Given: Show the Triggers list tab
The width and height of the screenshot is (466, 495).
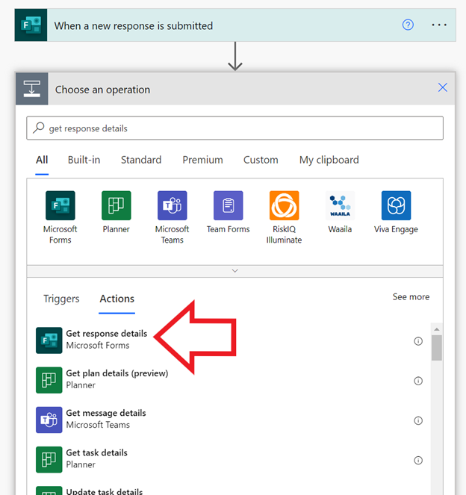Looking at the screenshot, I should pyautogui.click(x=61, y=299).
